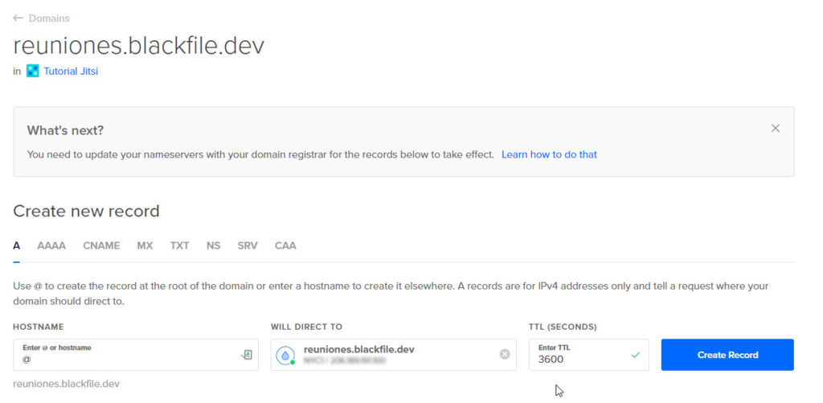Click the reuniones.blackfile.dev page heading
823x403 pixels.
(x=138, y=46)
